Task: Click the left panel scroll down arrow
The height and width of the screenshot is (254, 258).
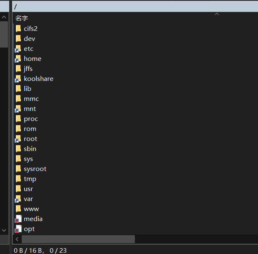Action: point(4,230)
